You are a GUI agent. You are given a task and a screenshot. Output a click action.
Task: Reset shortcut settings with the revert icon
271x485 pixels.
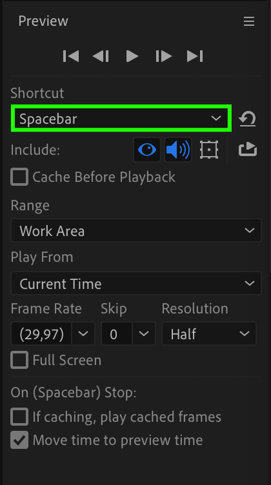coord(248,119)
